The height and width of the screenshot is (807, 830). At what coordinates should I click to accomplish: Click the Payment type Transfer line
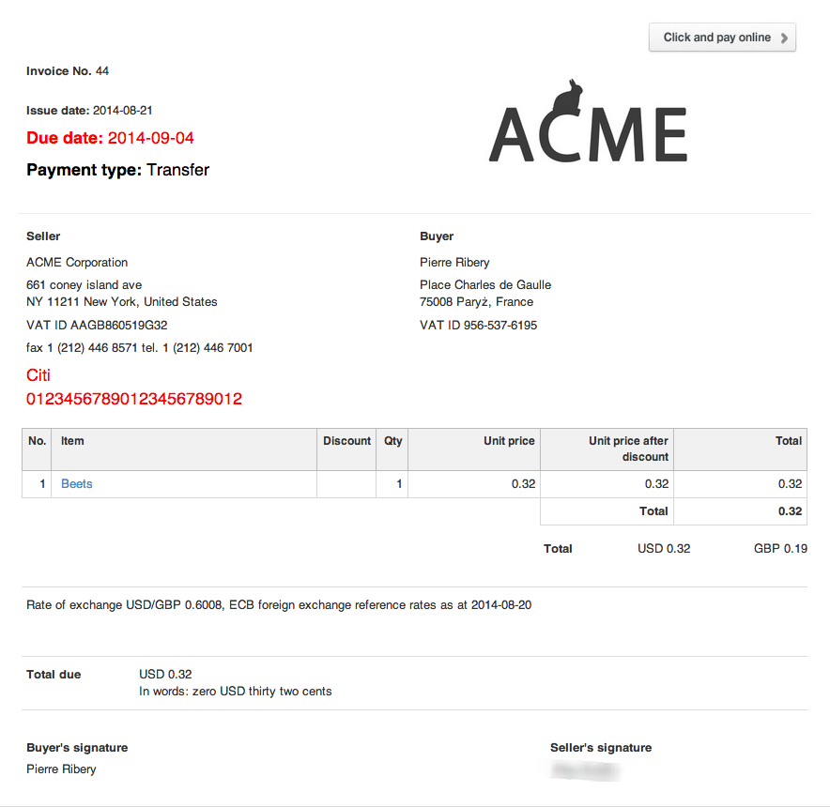click(117, 170)
